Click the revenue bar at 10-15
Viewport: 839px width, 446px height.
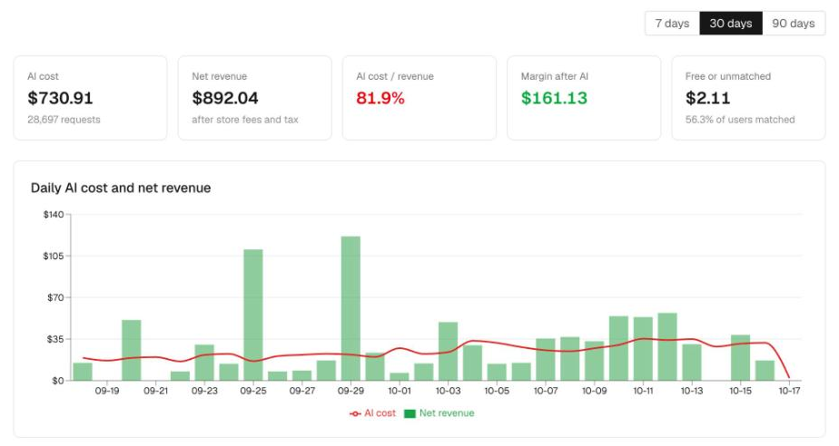tap(741, 357)
